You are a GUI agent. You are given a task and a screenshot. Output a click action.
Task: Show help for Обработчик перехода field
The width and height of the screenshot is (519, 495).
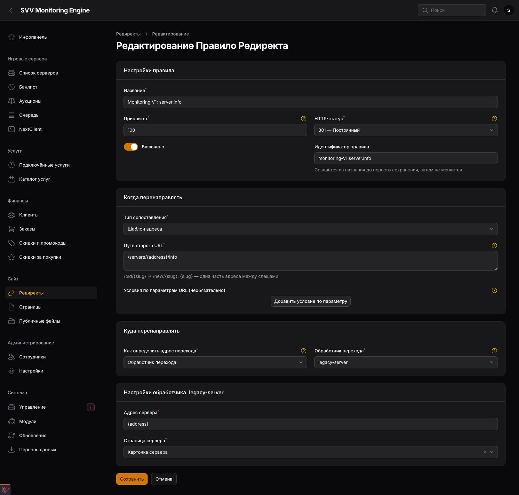[x=494, y=351]
